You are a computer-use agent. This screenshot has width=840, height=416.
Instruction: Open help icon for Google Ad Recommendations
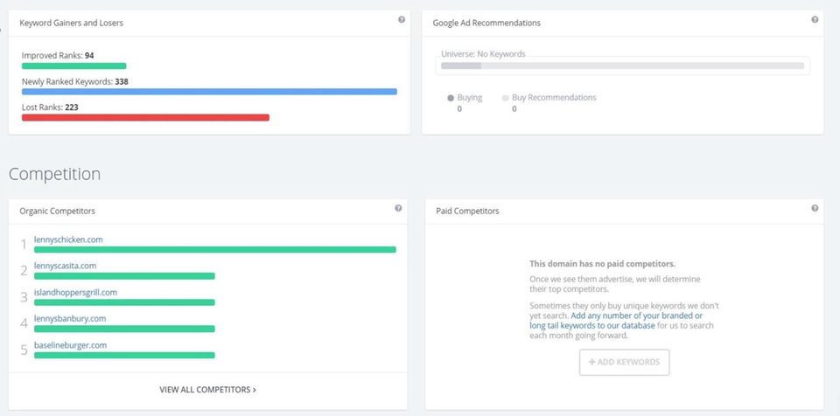pos(815,20)
